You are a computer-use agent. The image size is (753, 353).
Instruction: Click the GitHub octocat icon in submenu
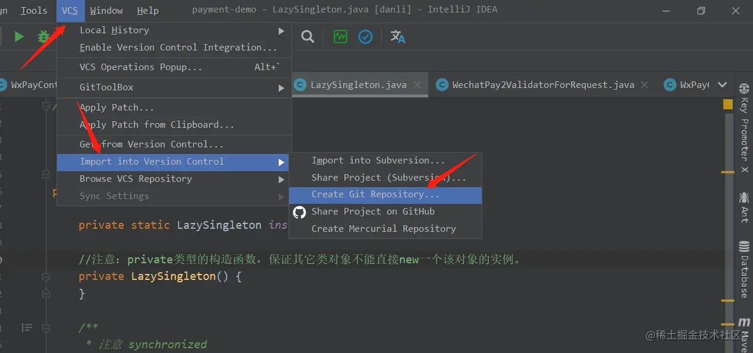pyautogui.click(x=300, y=212)
